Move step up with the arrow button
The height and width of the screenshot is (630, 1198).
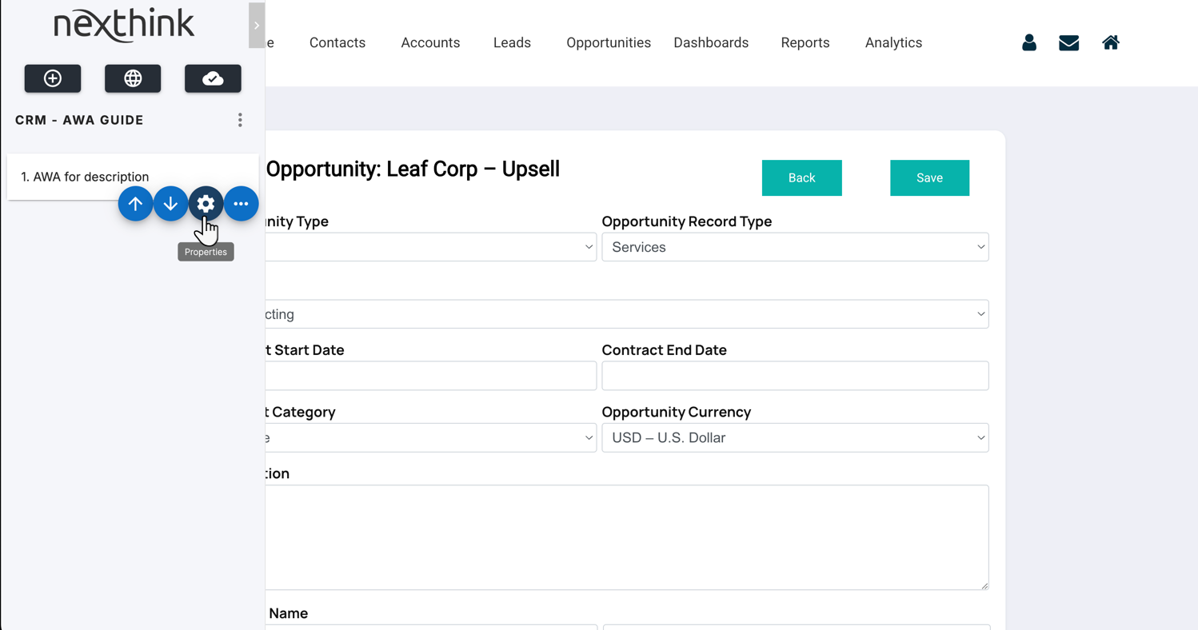coord(136,204)
